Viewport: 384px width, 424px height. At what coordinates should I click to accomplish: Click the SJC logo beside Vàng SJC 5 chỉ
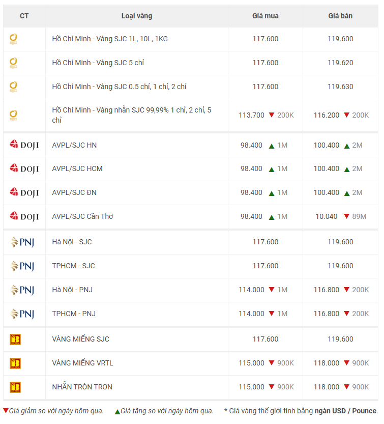point(14,63)
